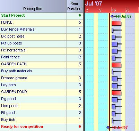Select the Prepare ground task name
The width and height of the screenshot is (139, 131).
(x=14, y=78)
